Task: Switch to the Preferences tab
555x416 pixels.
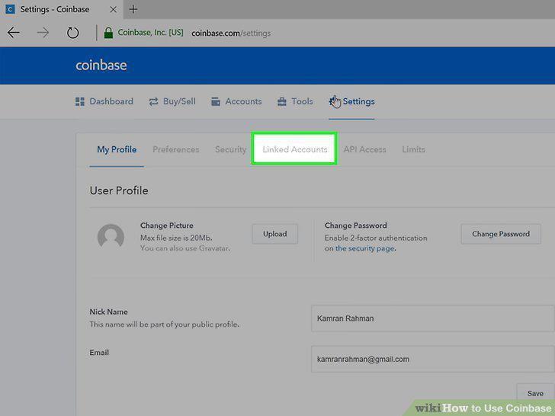Action: point(176,149)
